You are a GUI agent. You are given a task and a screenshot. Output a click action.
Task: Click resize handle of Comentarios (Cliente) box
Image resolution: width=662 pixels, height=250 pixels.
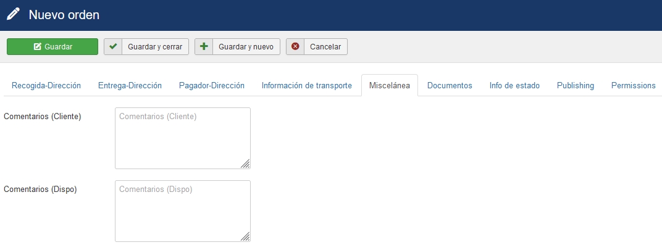click(245, 164)
